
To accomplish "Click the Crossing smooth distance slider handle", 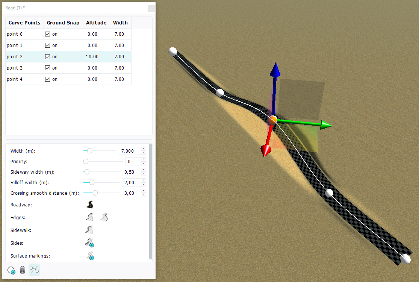I will pyautogui.click(x=95, y=193).
